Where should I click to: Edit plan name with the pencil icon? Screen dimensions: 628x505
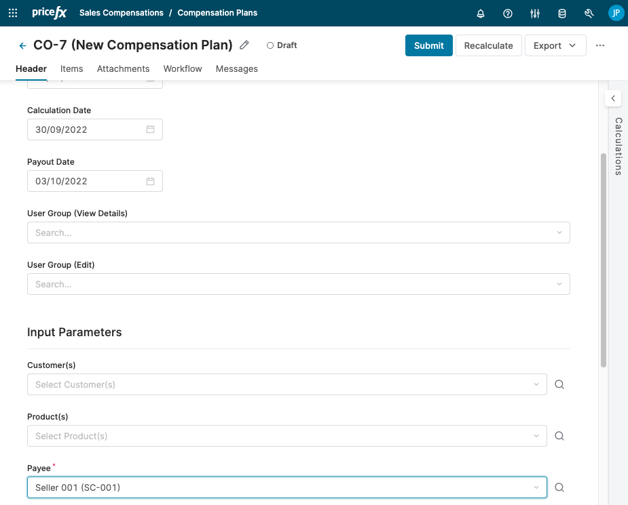(244, 45)
